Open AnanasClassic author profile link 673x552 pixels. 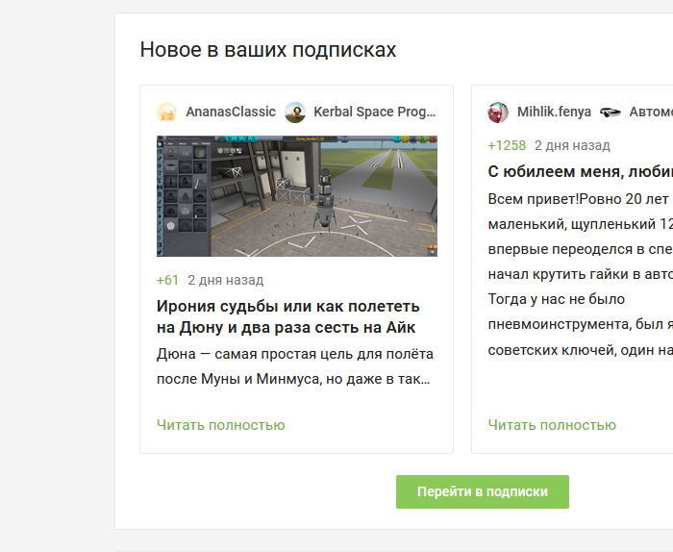pos(231,112)
